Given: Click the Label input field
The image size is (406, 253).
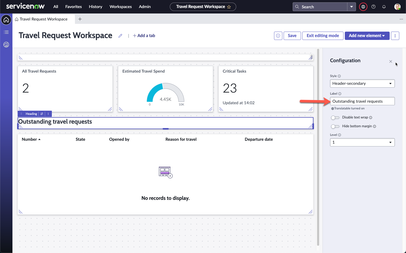Looking at the screenshot, I should click(x=362, y=101).
